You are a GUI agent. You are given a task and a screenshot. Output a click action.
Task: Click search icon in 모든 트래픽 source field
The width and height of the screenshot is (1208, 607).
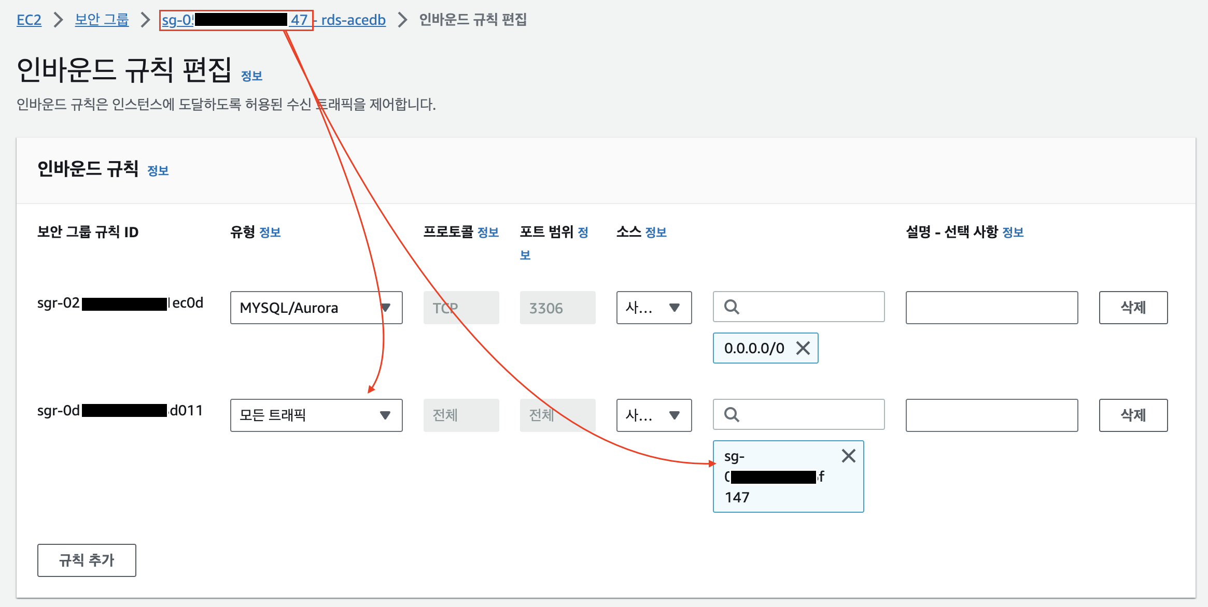click(x=732, y=415)
